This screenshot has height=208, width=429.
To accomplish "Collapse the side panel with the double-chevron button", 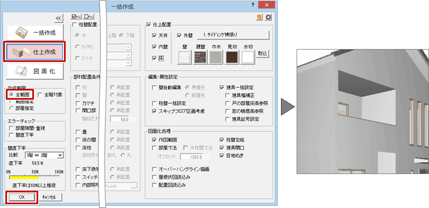I will tap(59, 18).
